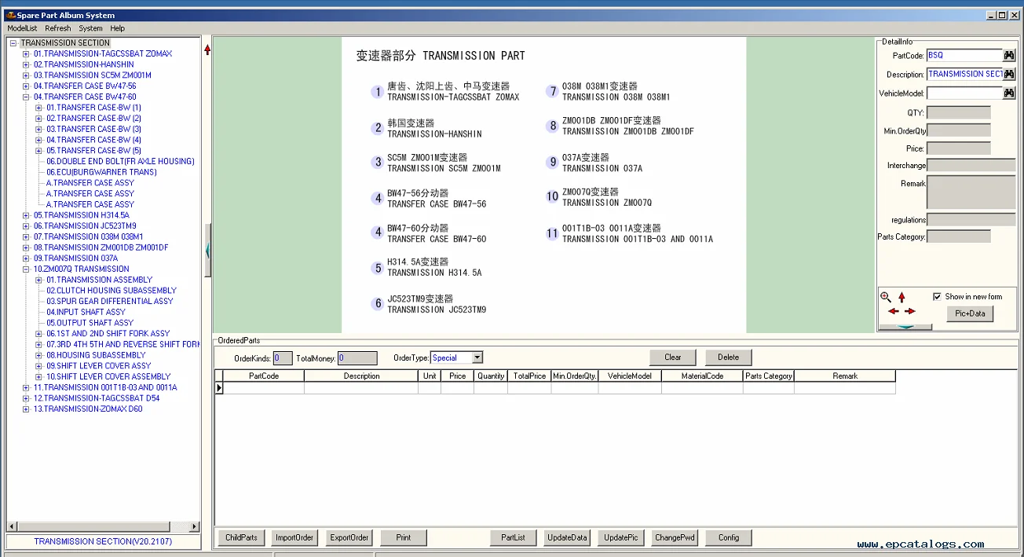Open the ModelList menu
The image size is (1024, 557).
[x=22, y=28]
